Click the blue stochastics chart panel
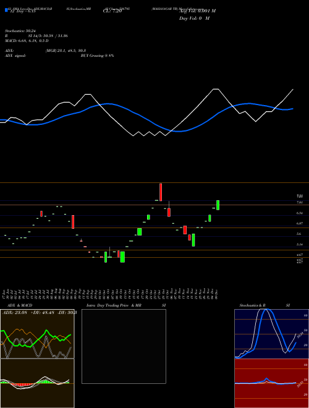This screenshot has height=408, width=309. click(x=271, y=334)
